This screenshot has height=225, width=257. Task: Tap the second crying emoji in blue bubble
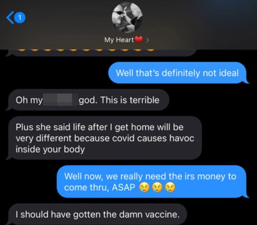pyautogui.click(x=157, y=187)
